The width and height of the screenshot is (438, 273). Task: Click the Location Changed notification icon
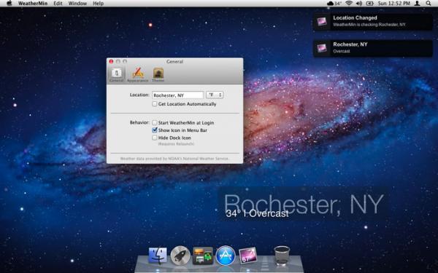pos(322,21)
